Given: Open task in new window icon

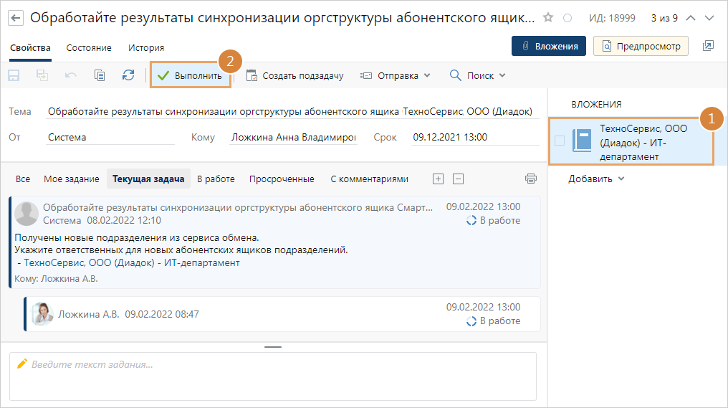Looking at the screenshot, I should click(708, 46).
